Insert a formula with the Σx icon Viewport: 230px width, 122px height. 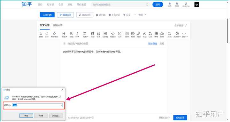point(150,35)
